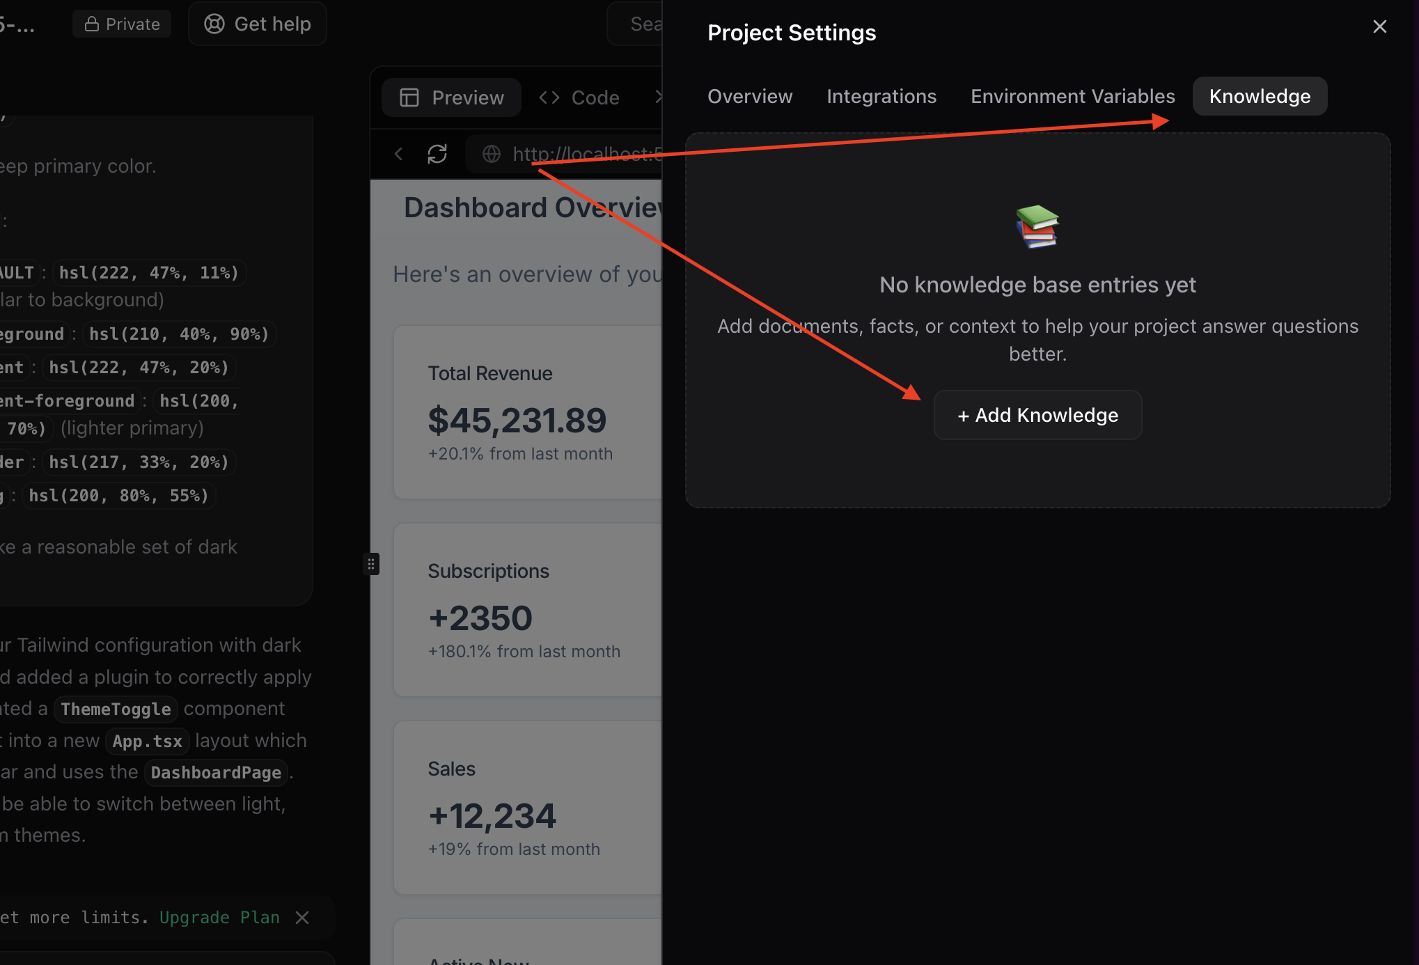The height and width of the screenshot is (965, 1419).
Task: Click the Preview layout icon
Action: point(409,97)
